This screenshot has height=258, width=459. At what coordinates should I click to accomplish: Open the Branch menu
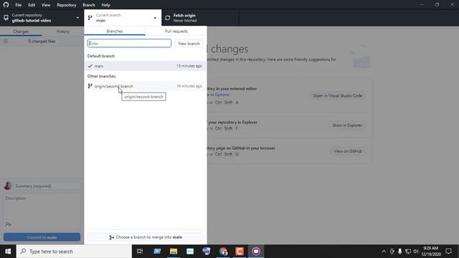tap(89, 5)
